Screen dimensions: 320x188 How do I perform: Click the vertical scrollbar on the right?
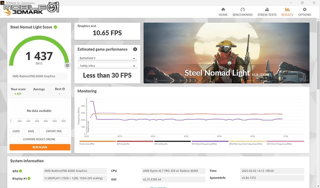click(x=318, y=55)
